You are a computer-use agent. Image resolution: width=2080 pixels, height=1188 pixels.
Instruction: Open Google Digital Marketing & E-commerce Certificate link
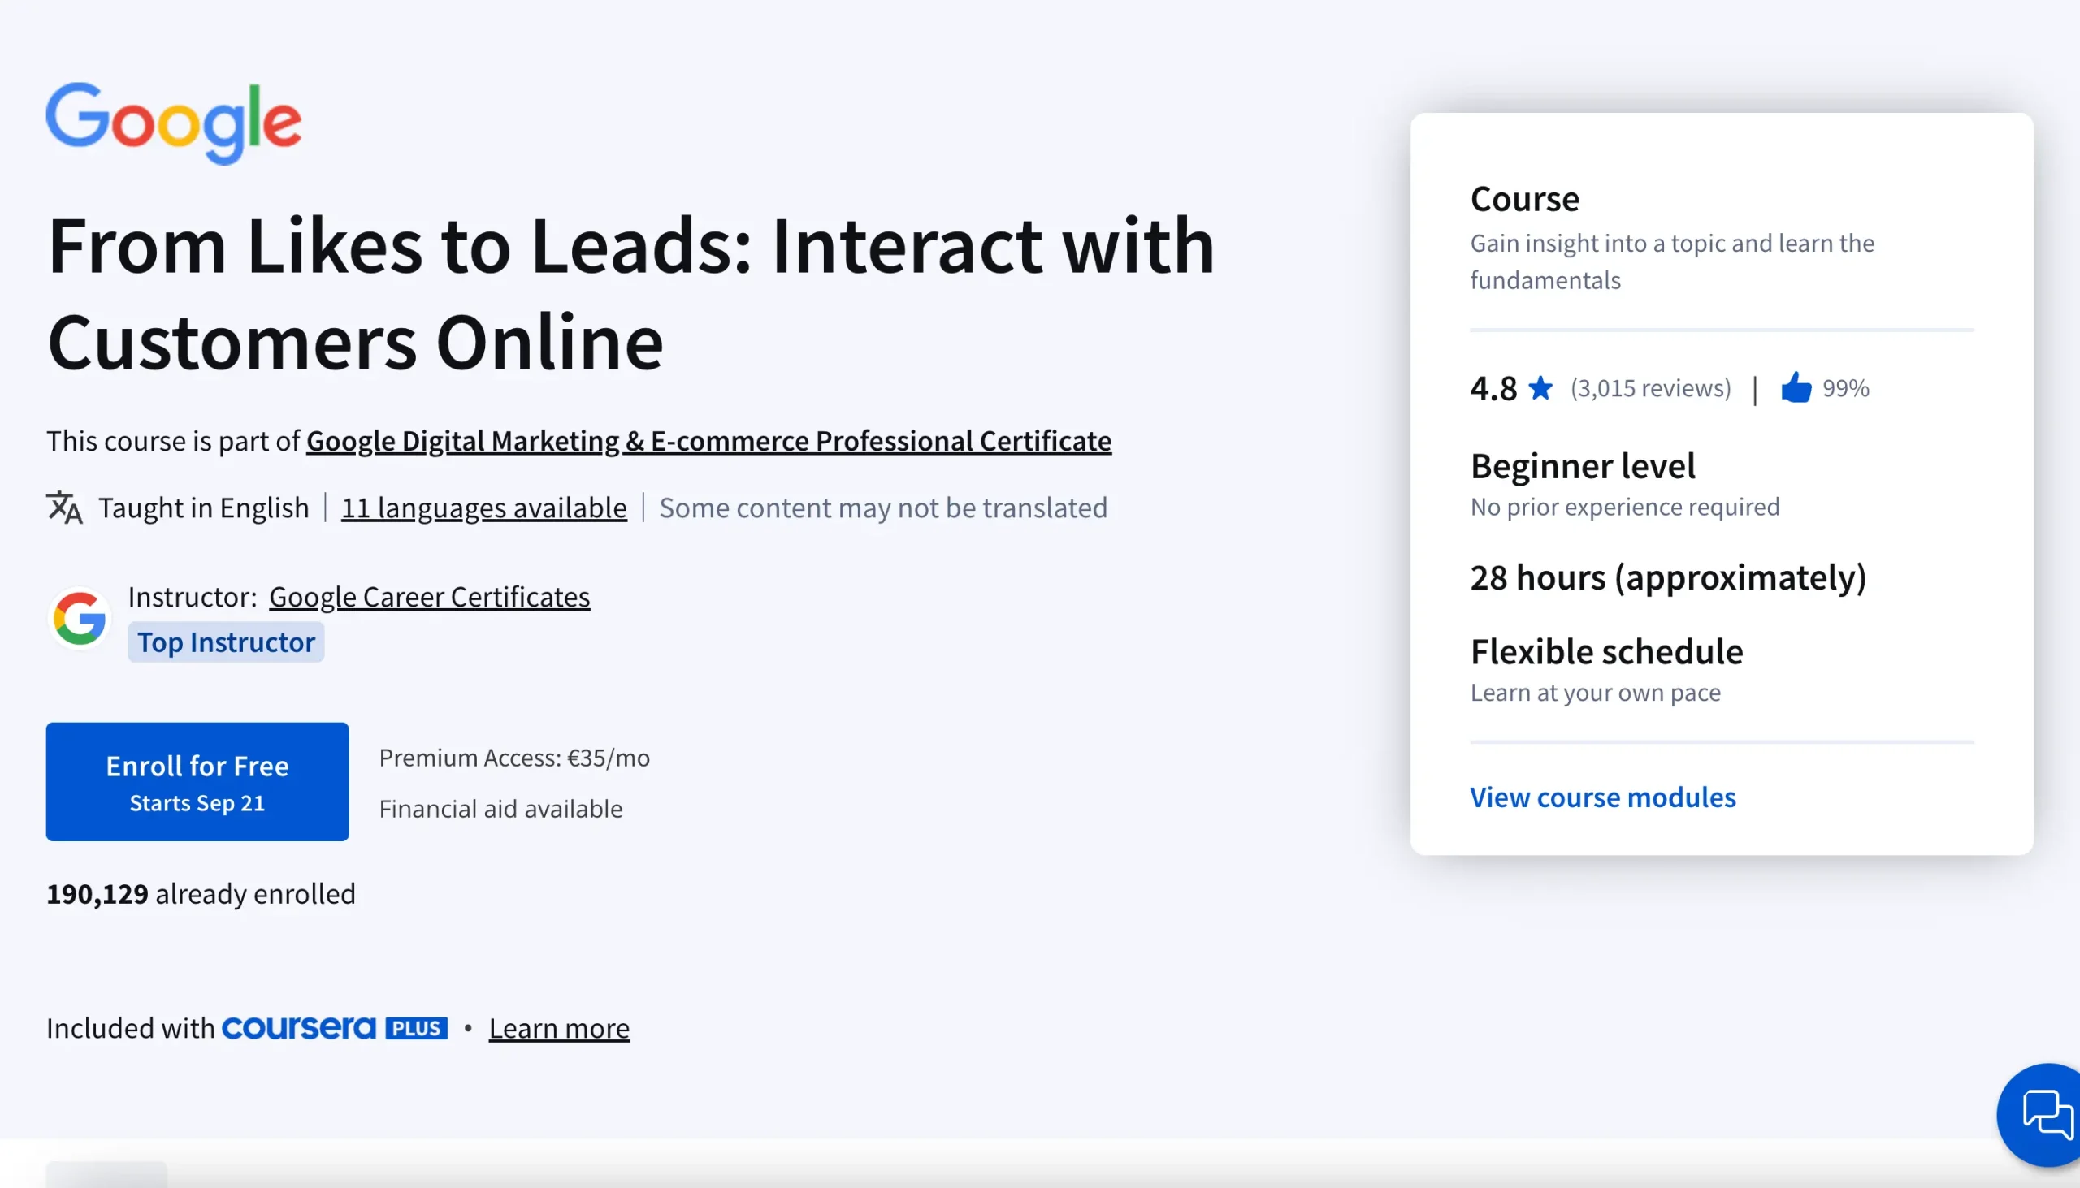(708, 442)
